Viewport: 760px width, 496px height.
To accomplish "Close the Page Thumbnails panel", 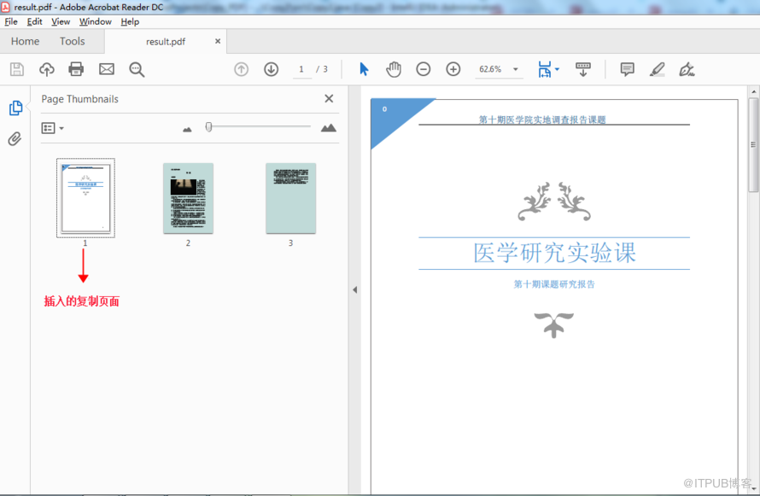I will click(x=329, y=99).
